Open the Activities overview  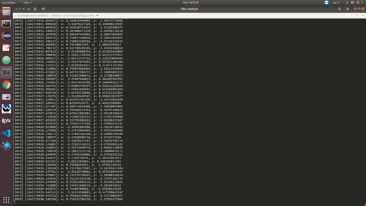[x=9, y=3]
